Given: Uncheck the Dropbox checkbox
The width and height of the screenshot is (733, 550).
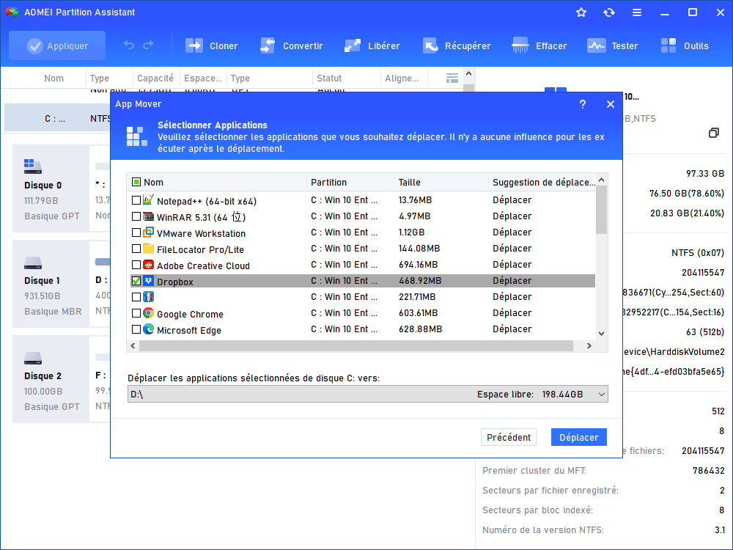Looking at the screenshot, I should point(136,281).
